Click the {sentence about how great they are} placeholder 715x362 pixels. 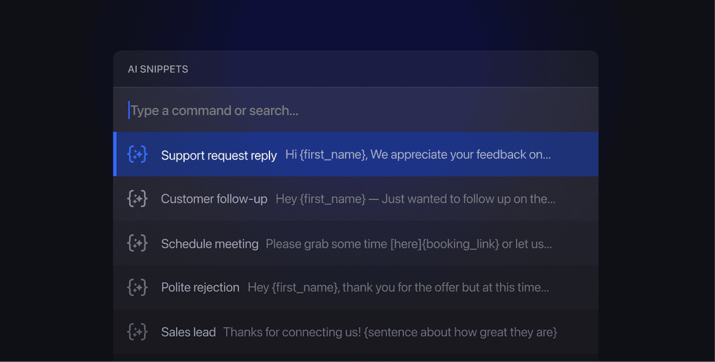pyautogui.click(x=460, y=332)
